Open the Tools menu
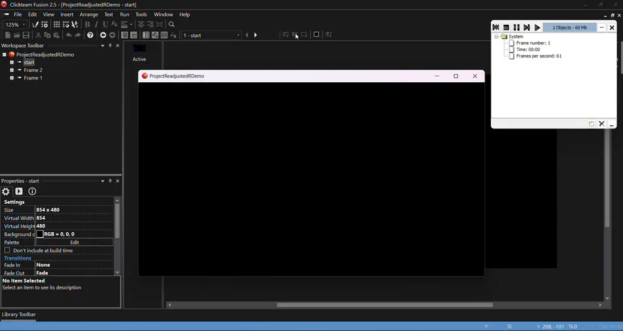This screenshot has width=623, height=331. coord(141,15)
